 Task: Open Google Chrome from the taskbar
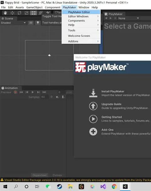[114, 187]
